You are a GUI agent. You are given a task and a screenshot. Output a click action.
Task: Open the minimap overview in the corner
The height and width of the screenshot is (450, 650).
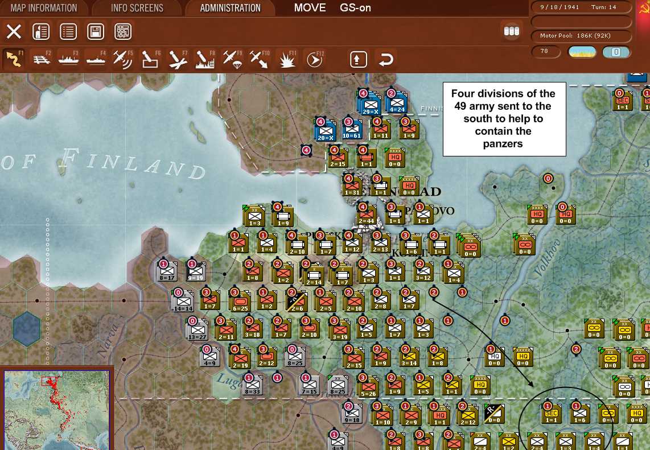tap(56, 410)
